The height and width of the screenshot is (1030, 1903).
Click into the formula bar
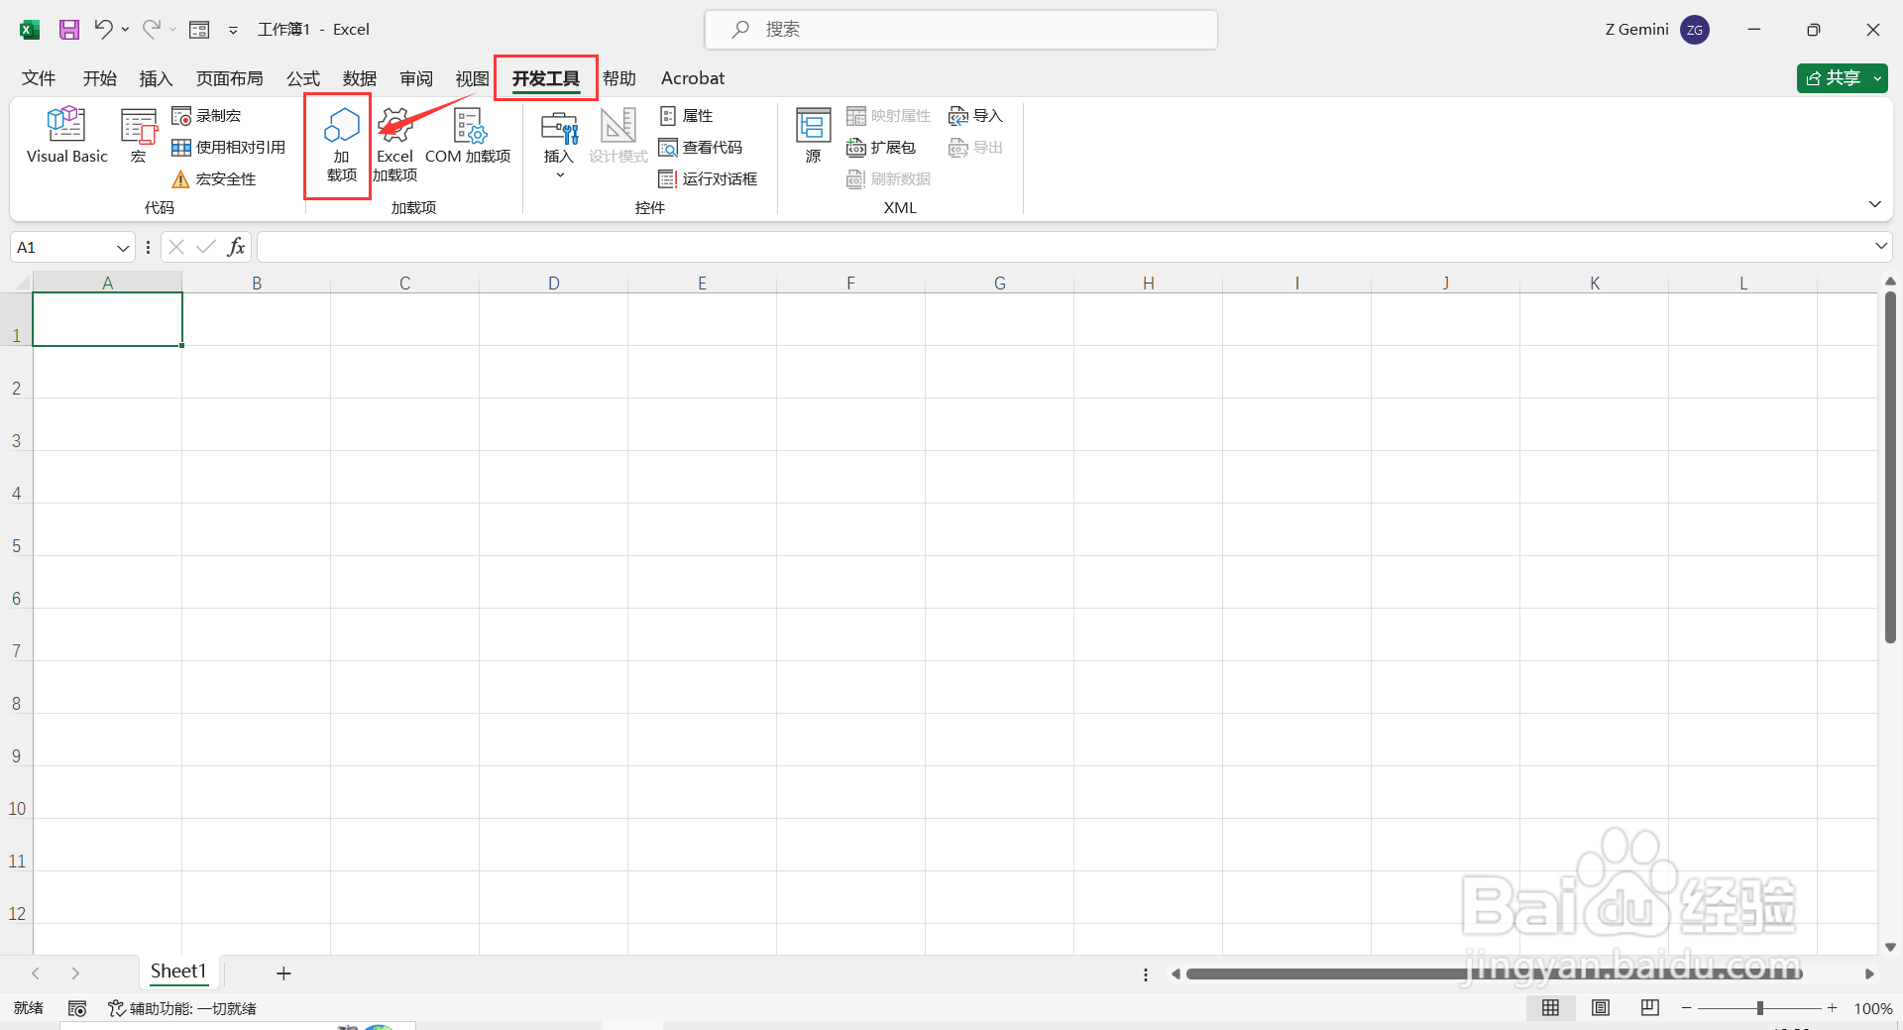tap(1063, 247)
